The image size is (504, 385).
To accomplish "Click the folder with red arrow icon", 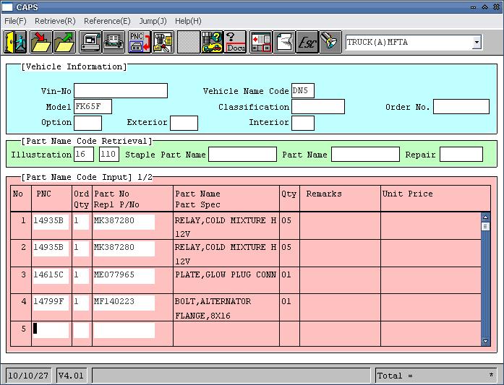I will [40, 42].
